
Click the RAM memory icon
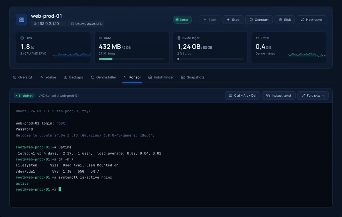click(100, 38)
